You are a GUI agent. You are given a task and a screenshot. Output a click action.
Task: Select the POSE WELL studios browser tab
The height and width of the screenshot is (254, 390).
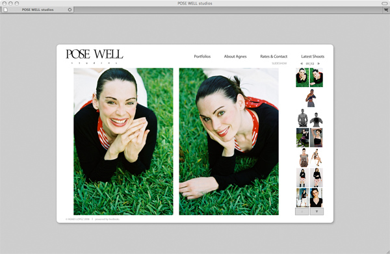(x=38, y=10)
